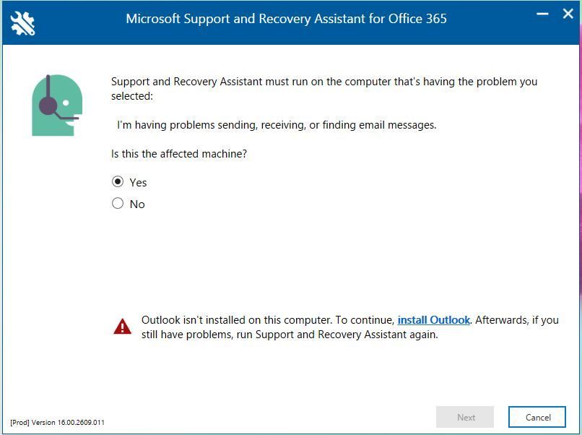Choose the No radio button
The image size is (582, 435).
point(118,203)
